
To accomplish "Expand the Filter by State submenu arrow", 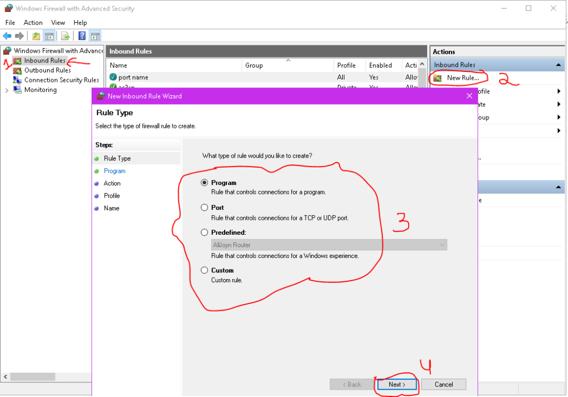I will coord(559,104).
